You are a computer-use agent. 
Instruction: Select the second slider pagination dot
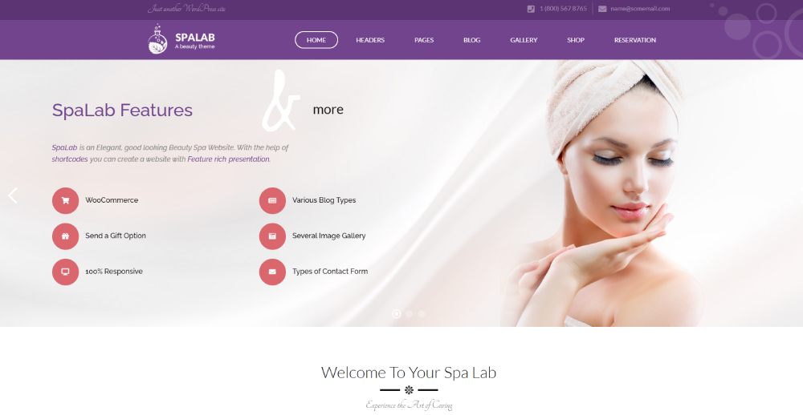point(410,314)
